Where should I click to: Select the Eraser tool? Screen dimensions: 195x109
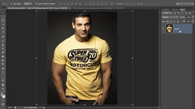point(3,52)
